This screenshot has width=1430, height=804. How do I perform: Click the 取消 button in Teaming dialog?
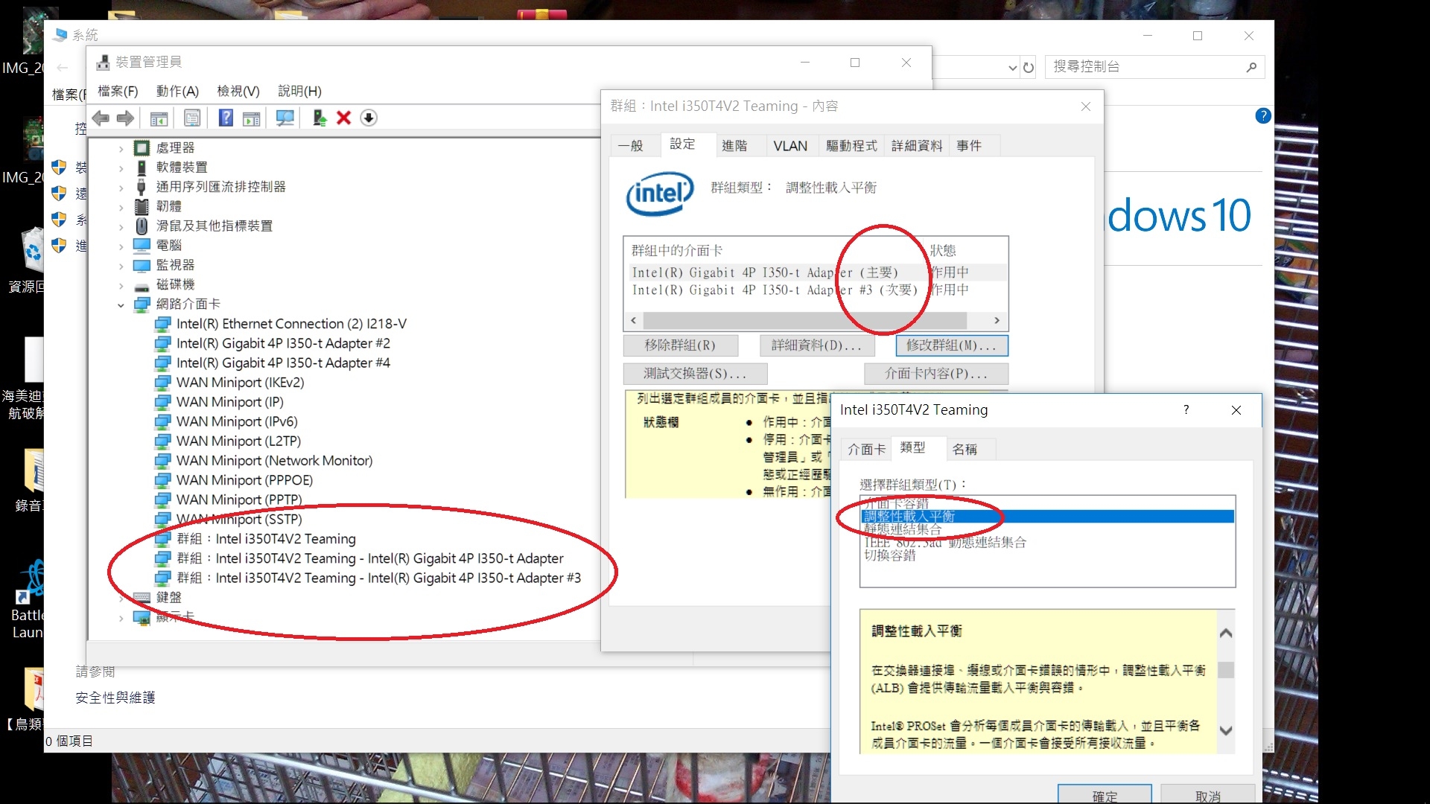coord(1207,794)
